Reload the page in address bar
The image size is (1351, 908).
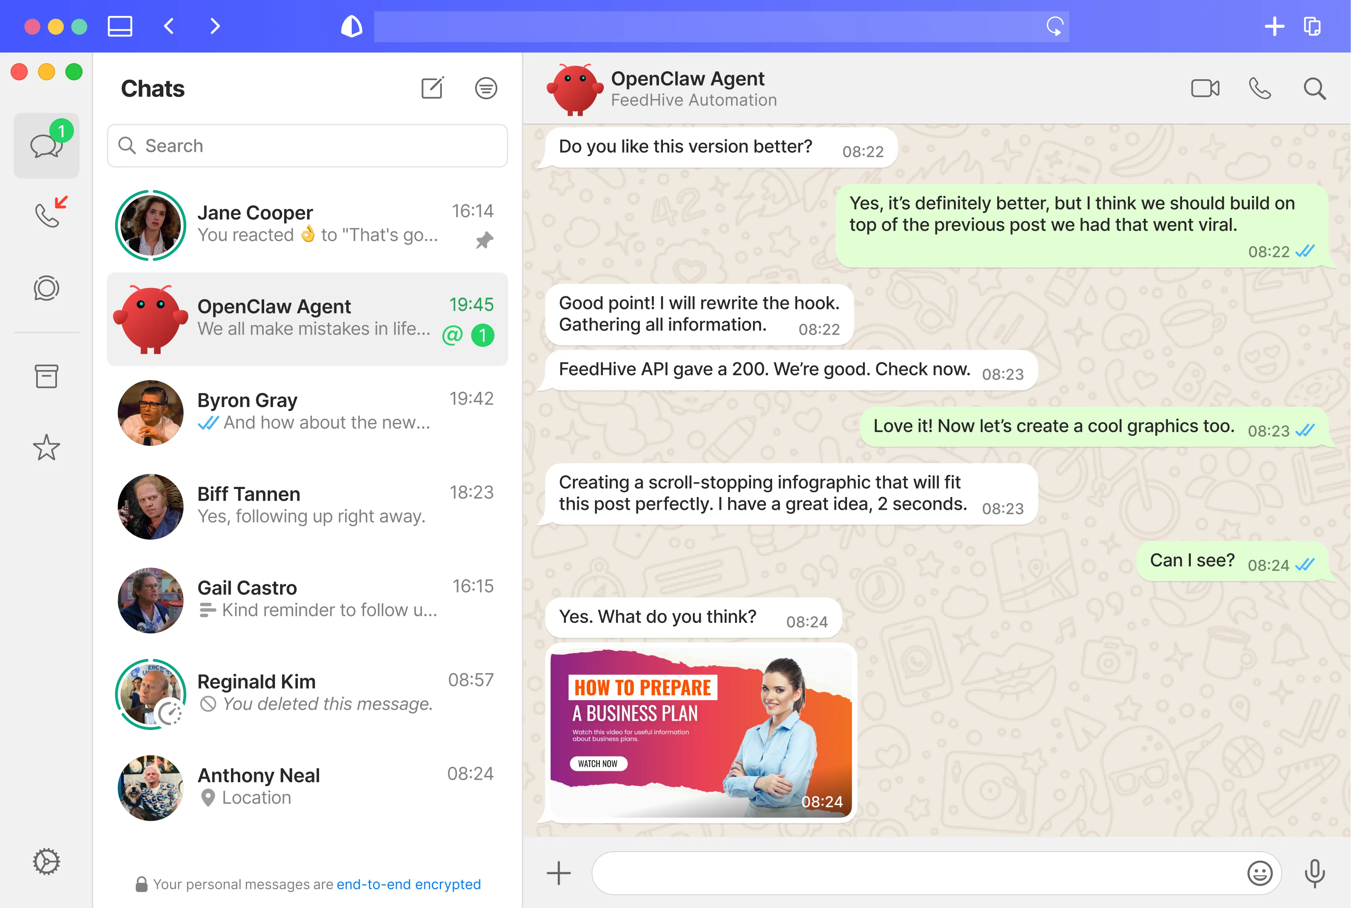(1054, 26)
